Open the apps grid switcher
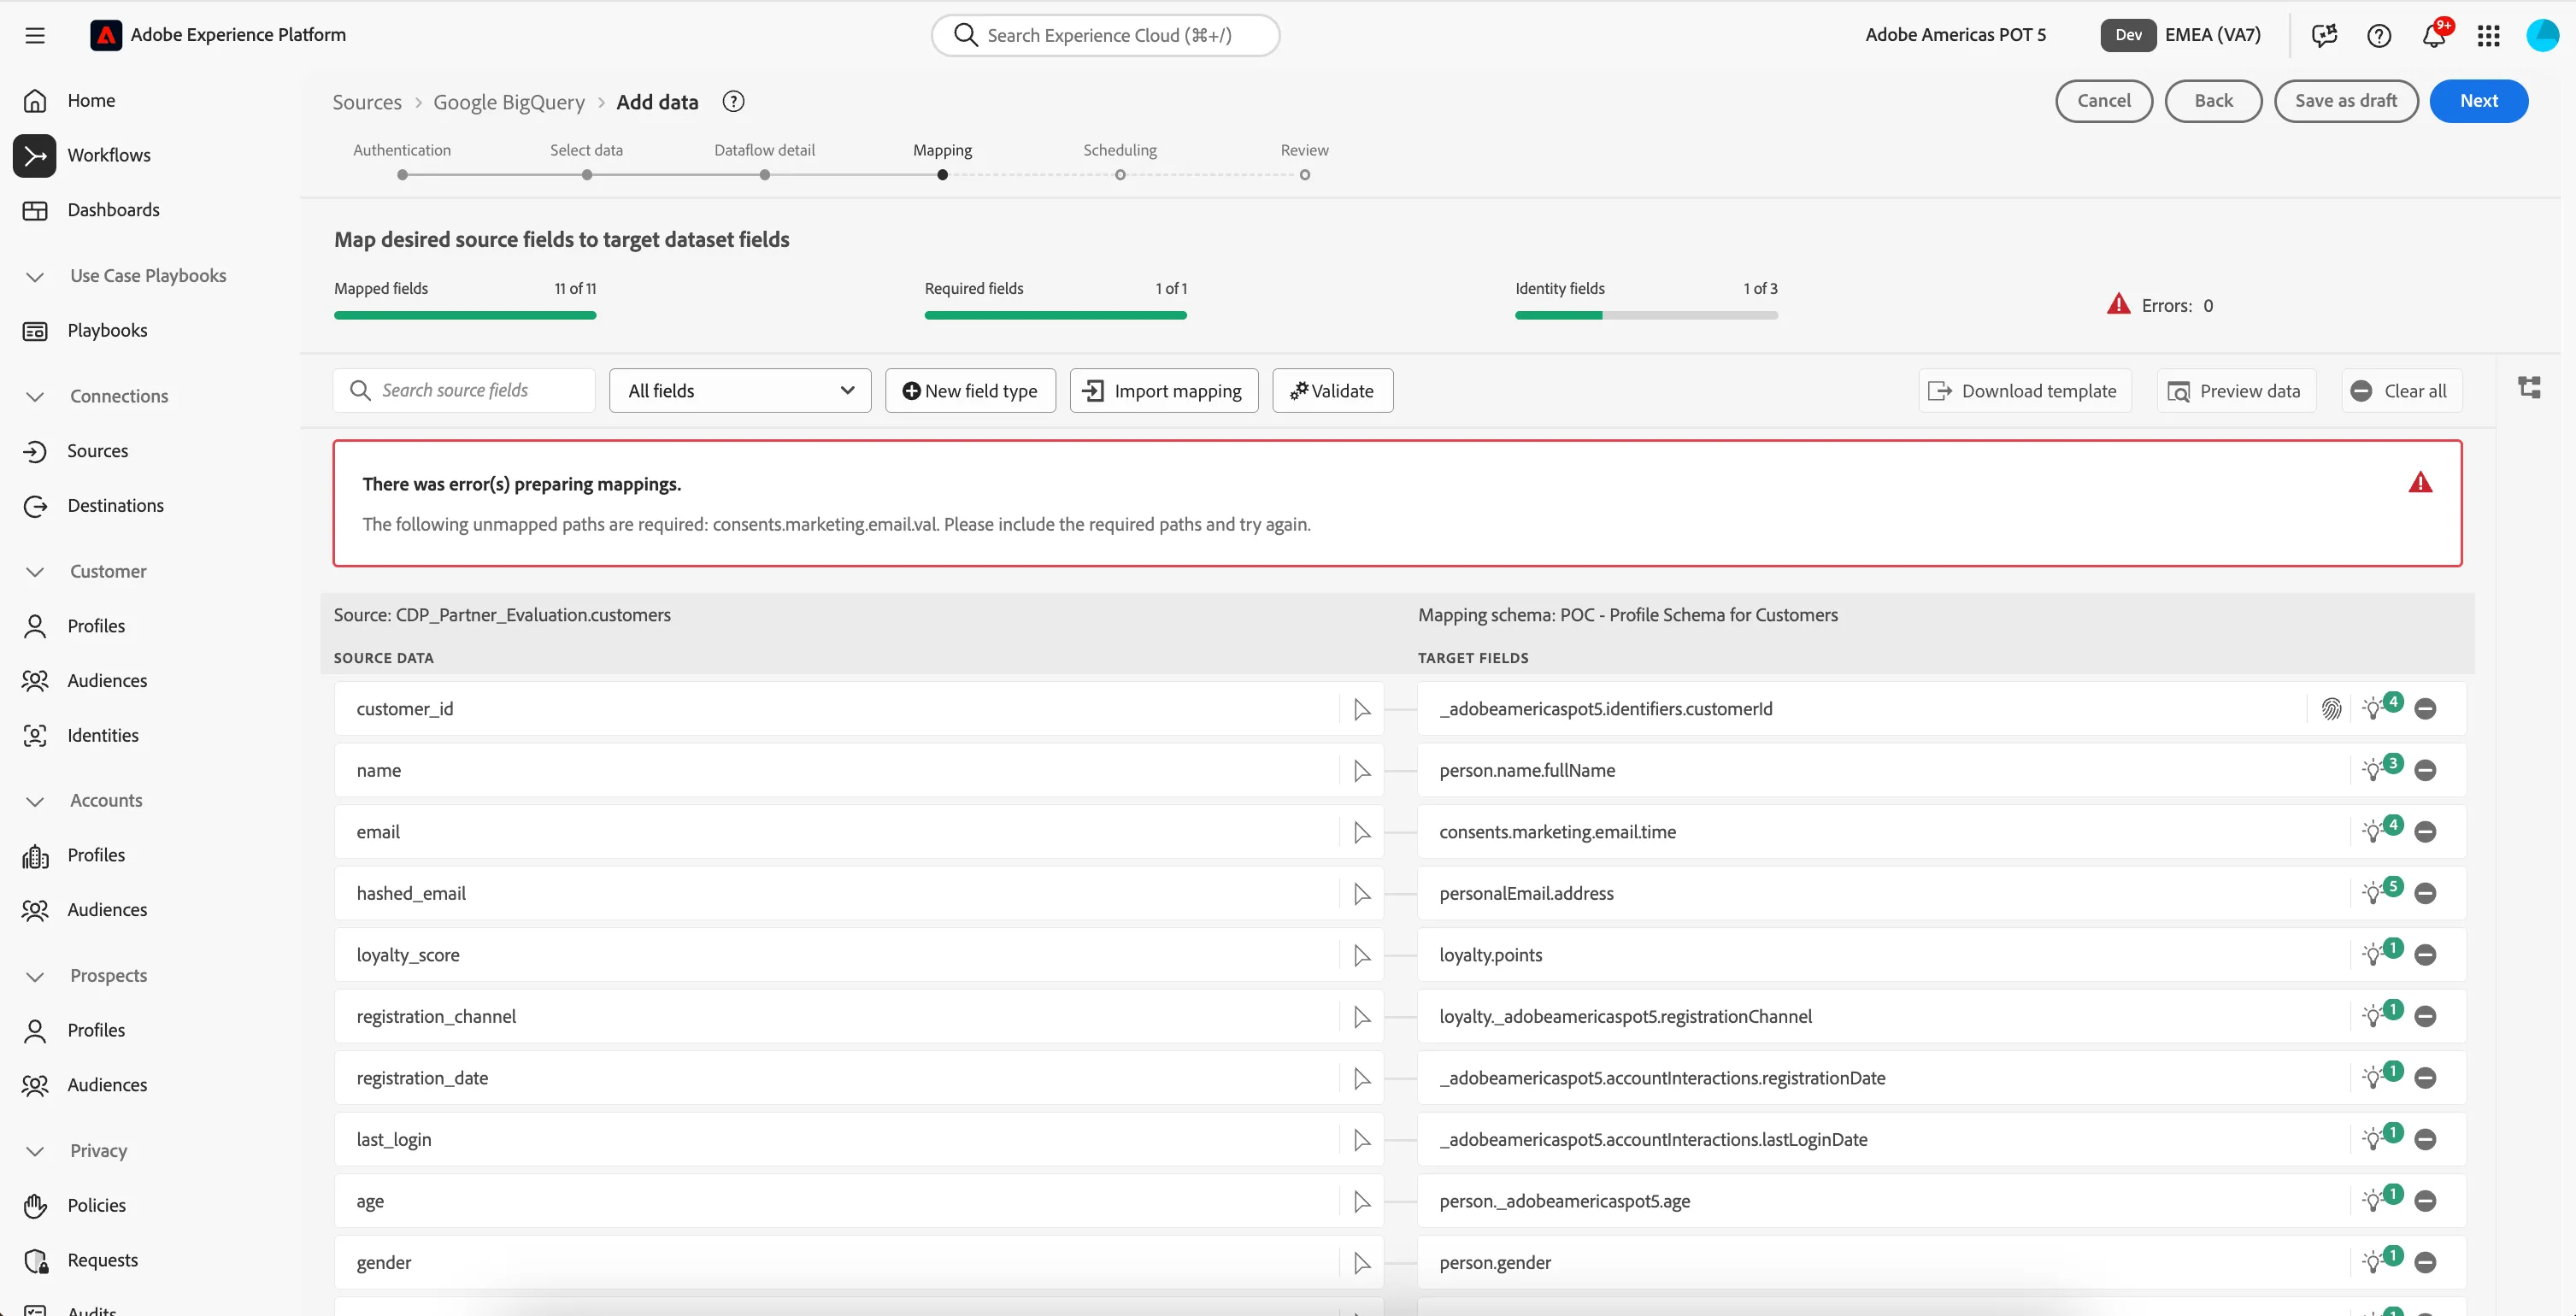Image resolution: width=2576 pixels, height=1316 pixels. click(x=2489, y=35)
